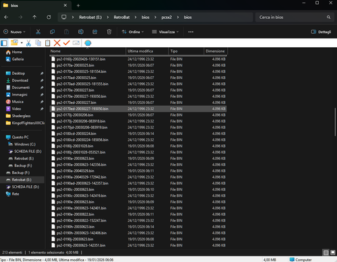Click the Share icon in command bar
Screen dimensions: 337x262
(95, 32)
